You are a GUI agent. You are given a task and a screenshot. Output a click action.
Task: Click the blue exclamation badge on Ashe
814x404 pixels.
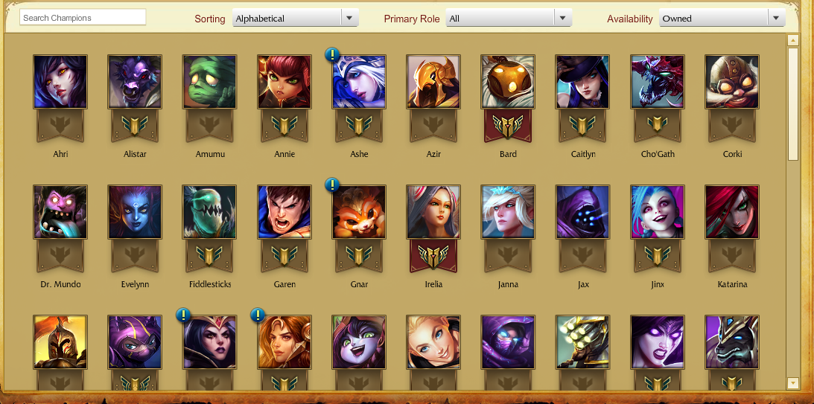point(332,54)
